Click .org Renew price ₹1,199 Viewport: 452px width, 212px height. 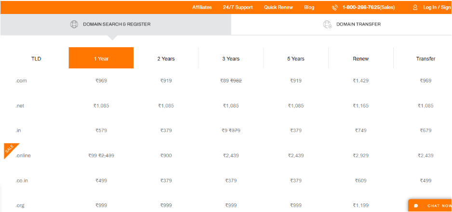(x=360, y=206)
